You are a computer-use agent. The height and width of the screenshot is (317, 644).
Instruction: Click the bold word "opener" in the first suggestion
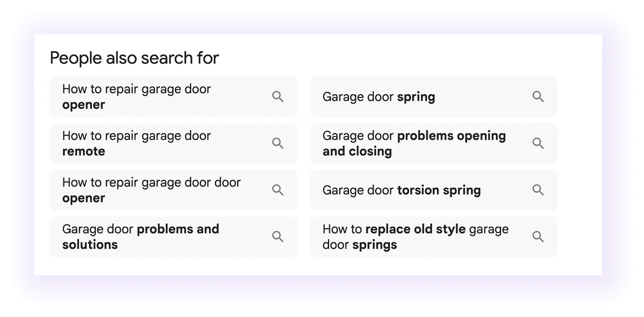click(83, 105)
